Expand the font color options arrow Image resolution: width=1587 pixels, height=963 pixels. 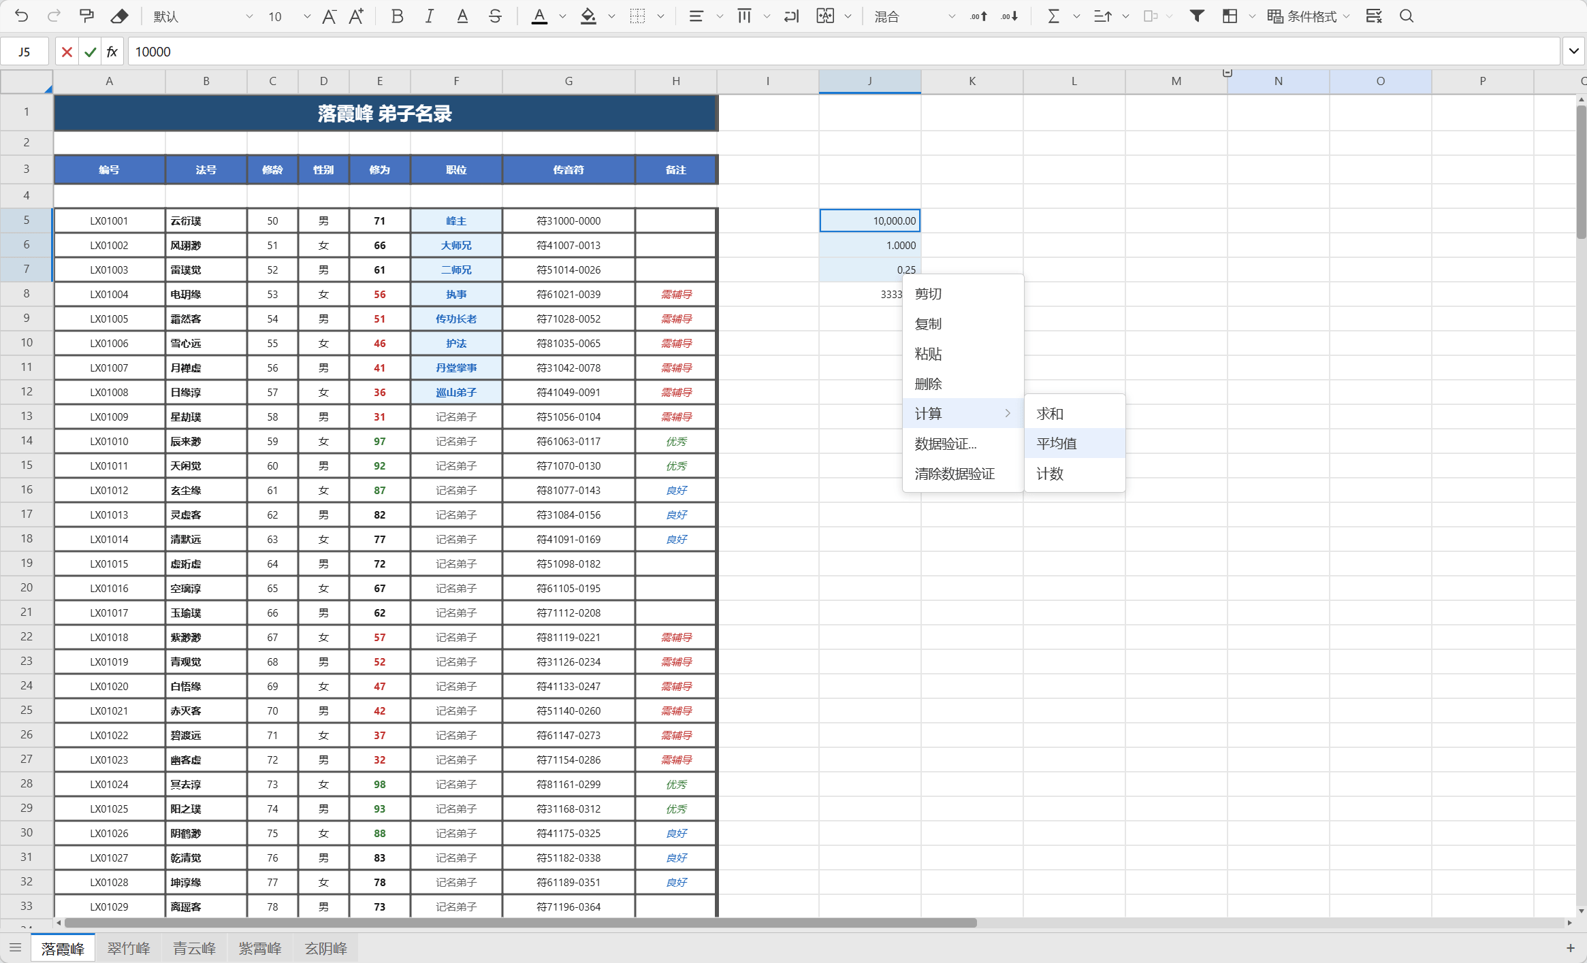click(x=562, y=16)
